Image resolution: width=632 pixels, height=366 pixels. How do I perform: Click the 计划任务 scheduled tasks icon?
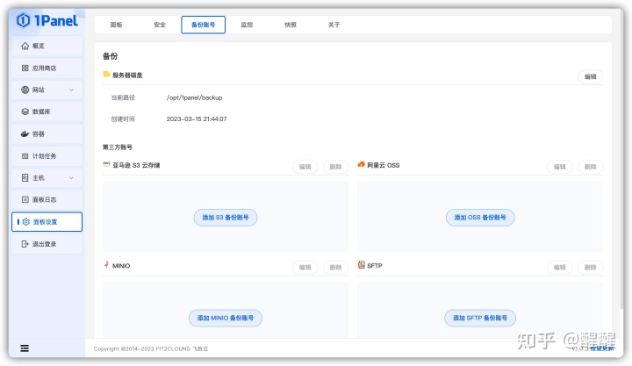click(x=25, y=156)
